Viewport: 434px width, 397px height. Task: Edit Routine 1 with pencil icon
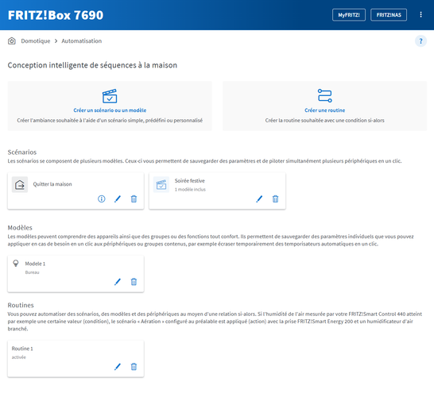(x=118, y=367)
